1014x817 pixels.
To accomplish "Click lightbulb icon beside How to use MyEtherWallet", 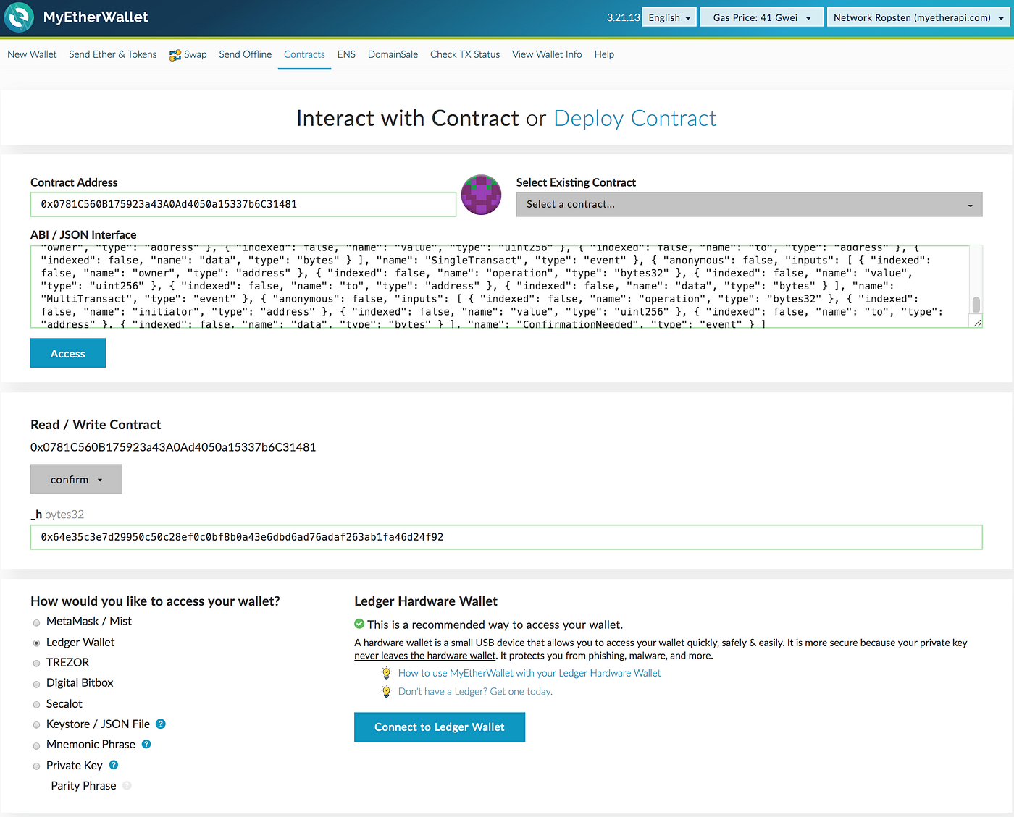I will 387,673.
